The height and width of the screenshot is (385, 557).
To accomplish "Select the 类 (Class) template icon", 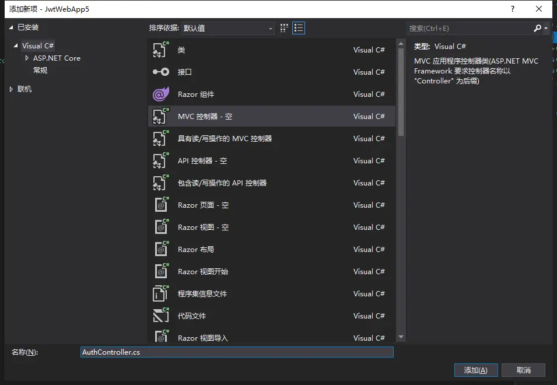I will (x=161, y=50).
